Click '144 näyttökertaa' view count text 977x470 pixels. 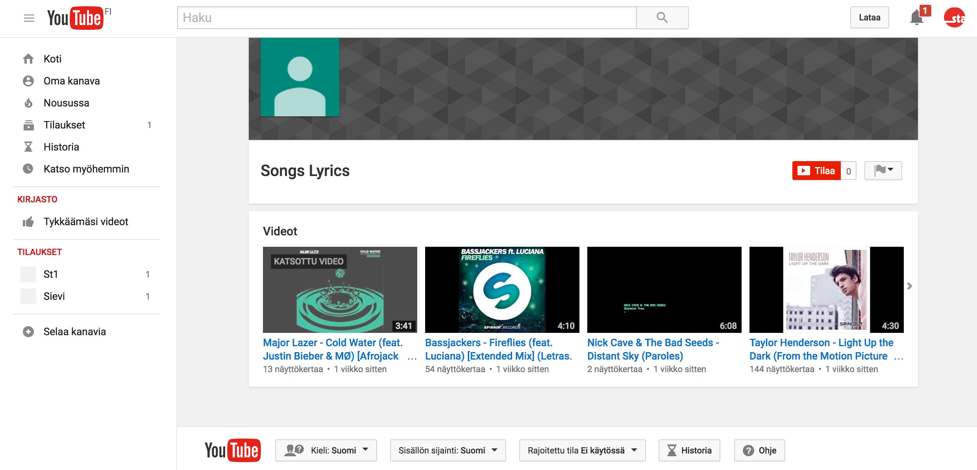click(x=782, y=369)
